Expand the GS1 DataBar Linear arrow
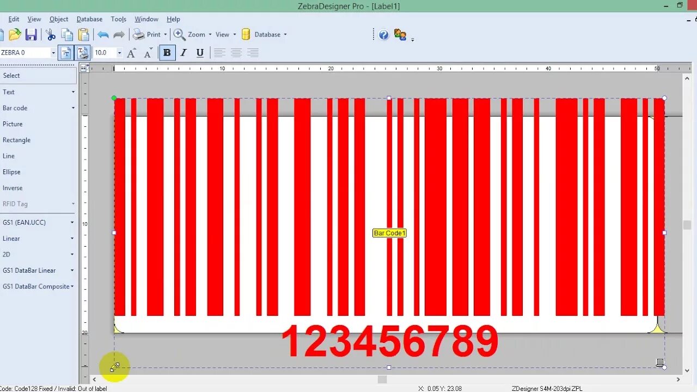The width and height of the screenshot is (697, 392). (72, 270)
